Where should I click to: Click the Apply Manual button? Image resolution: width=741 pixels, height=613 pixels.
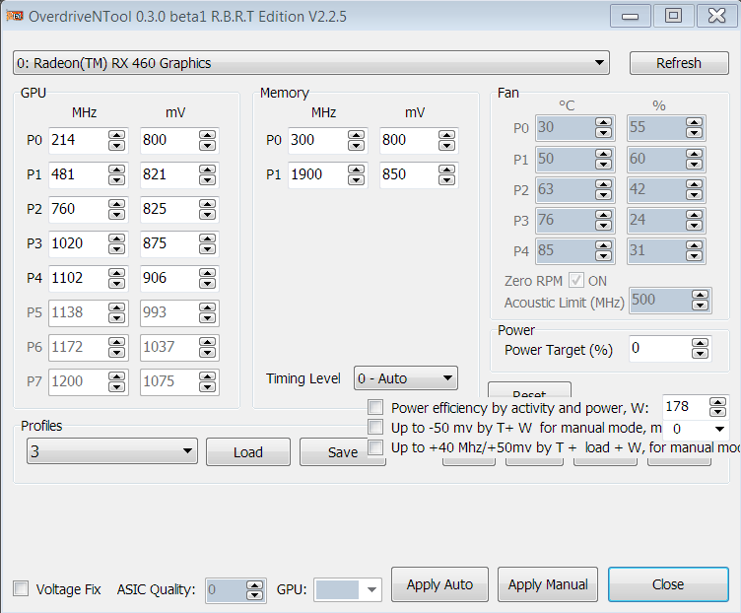548,584
